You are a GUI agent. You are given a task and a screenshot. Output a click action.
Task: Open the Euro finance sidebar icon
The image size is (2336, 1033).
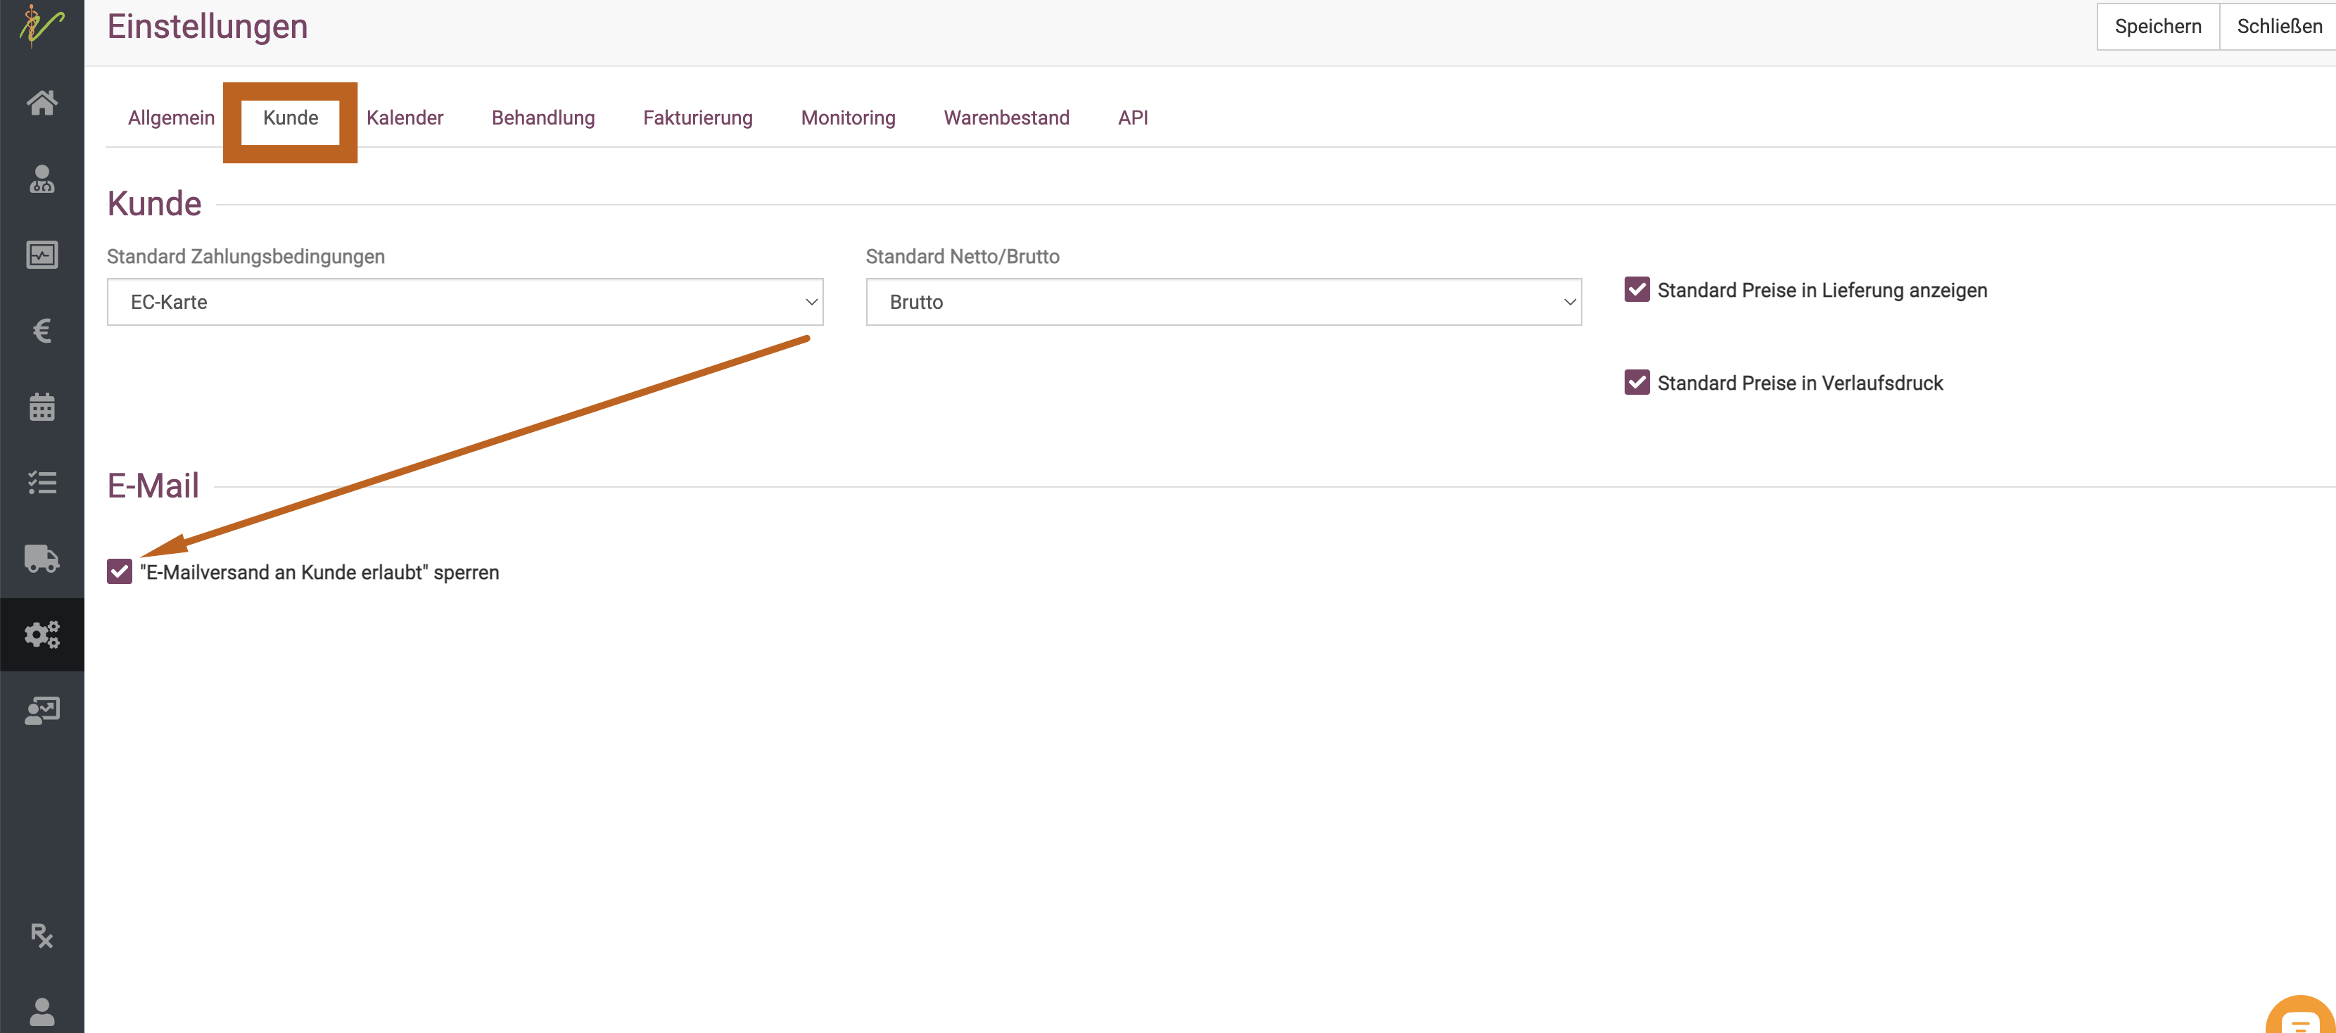coord(42,331)
